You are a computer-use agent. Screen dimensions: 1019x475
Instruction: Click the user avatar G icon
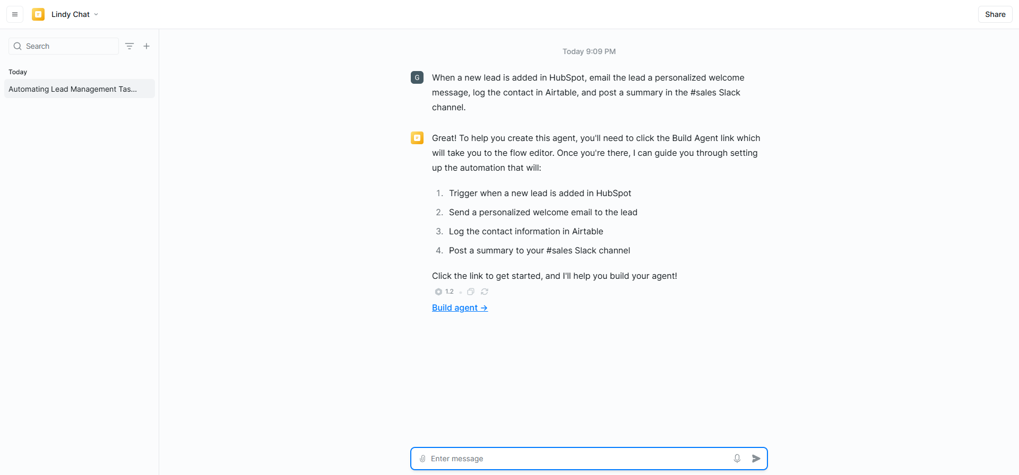[417, 77]
